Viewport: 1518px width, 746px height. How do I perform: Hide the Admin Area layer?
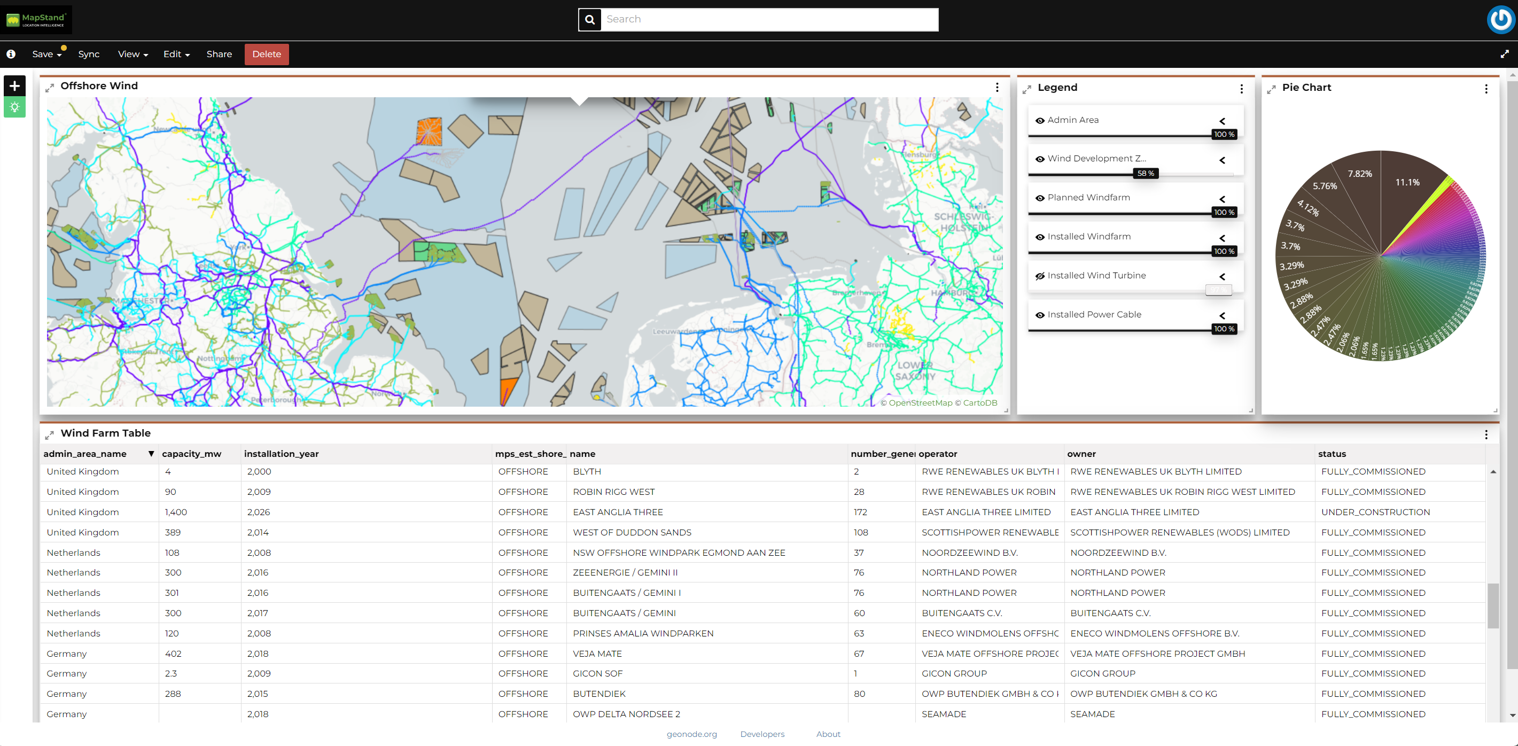pos(1041,121)
